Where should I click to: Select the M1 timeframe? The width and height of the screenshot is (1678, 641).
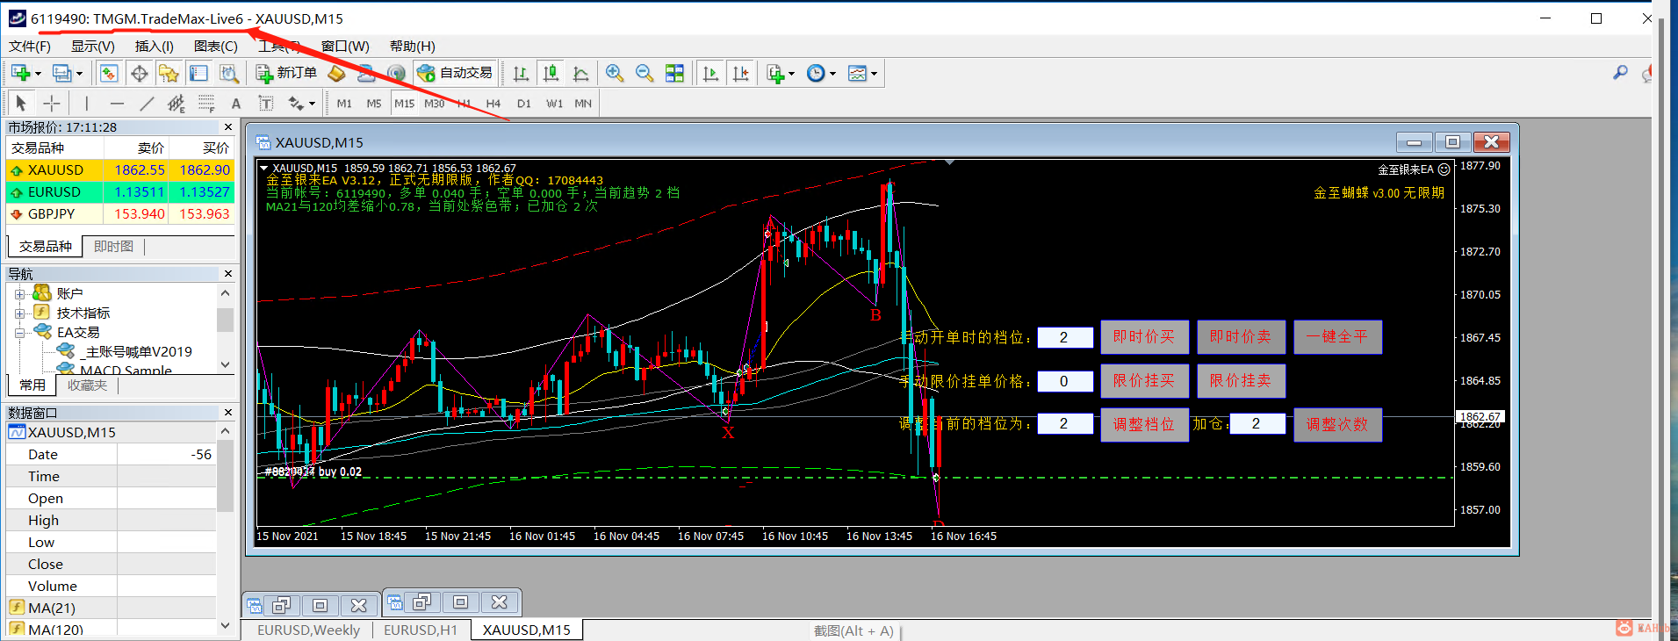tap(344, 104)
